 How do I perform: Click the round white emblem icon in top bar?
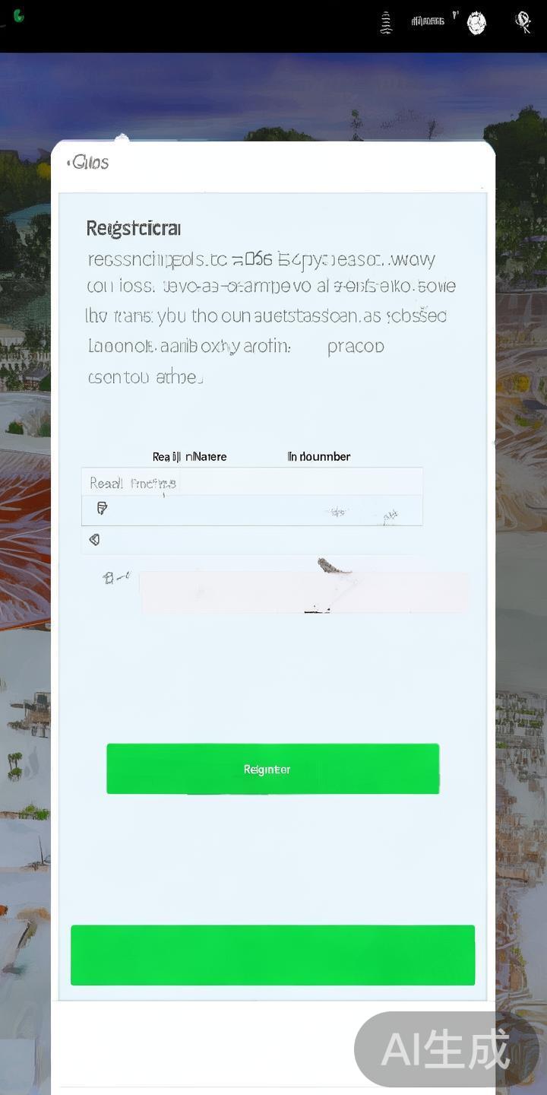pos(476,24)
